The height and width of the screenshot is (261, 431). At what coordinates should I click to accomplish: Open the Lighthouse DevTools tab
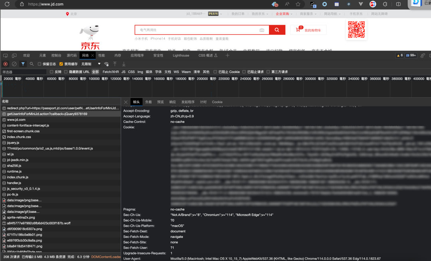(181, 55)
